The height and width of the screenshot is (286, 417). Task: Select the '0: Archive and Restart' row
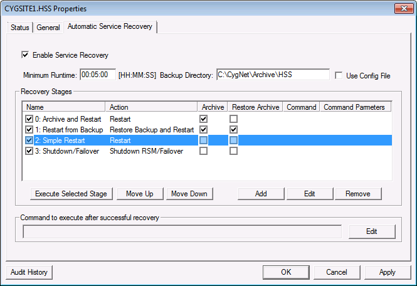[x=207, y=119]
